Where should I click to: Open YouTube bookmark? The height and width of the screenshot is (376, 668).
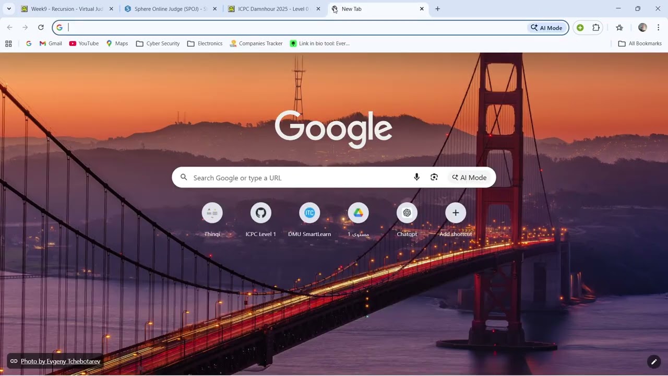(84, 43)
